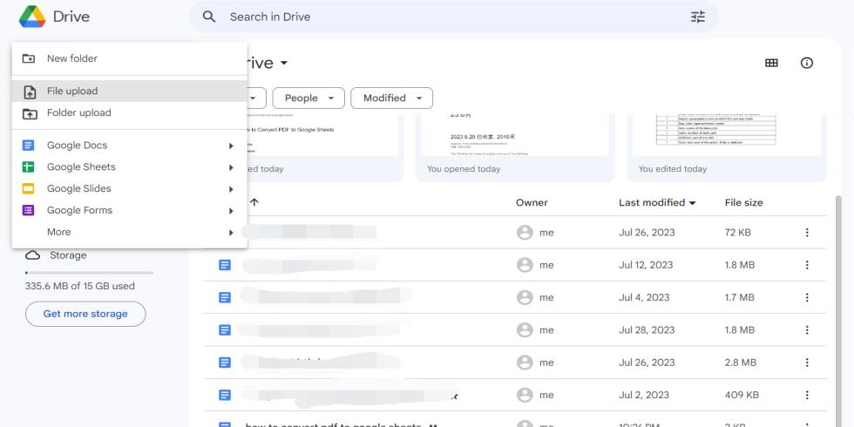Open the Google Drive logo home

32,17
